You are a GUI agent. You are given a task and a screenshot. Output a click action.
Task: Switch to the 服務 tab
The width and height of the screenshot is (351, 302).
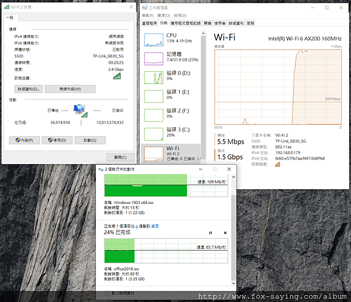[250, 23]
